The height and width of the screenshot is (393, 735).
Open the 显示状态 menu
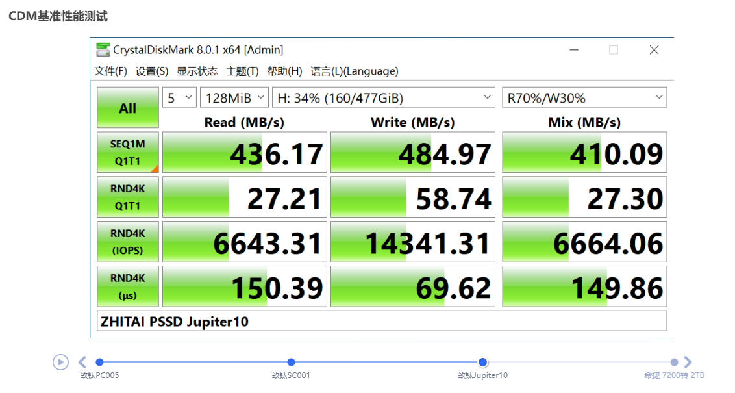(197, 71)
